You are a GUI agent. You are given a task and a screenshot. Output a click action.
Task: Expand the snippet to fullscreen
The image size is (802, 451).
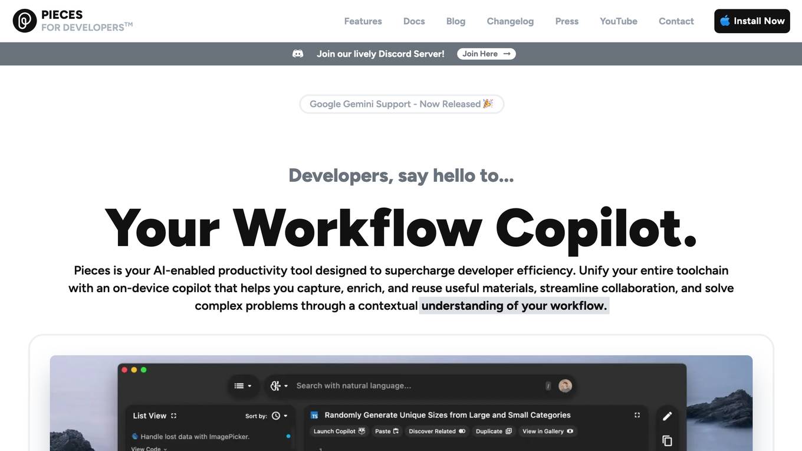click(x=637, y=415)
